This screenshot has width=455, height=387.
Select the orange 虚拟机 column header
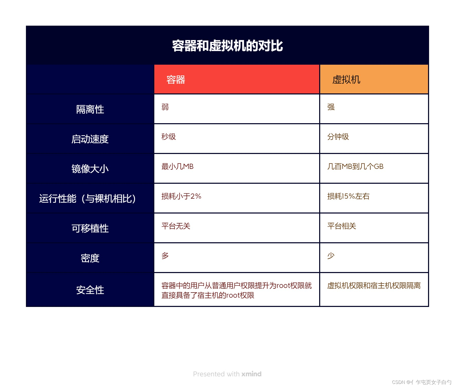point(374,79)
